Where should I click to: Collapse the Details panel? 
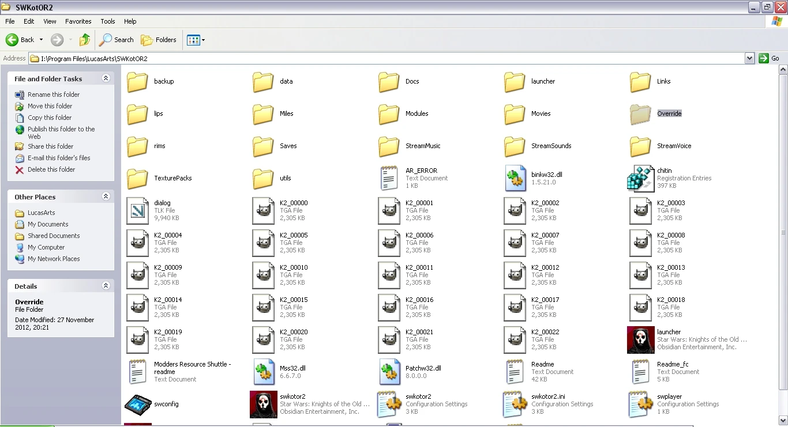point(106,286)
